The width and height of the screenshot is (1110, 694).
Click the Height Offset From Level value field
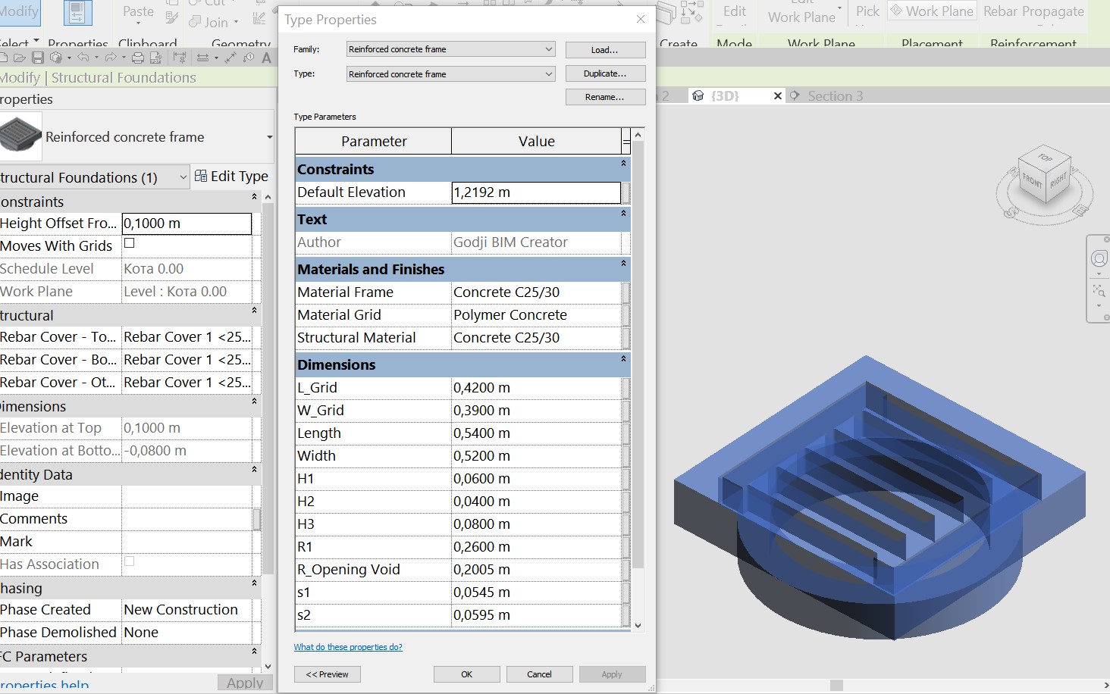coord(187,224)
